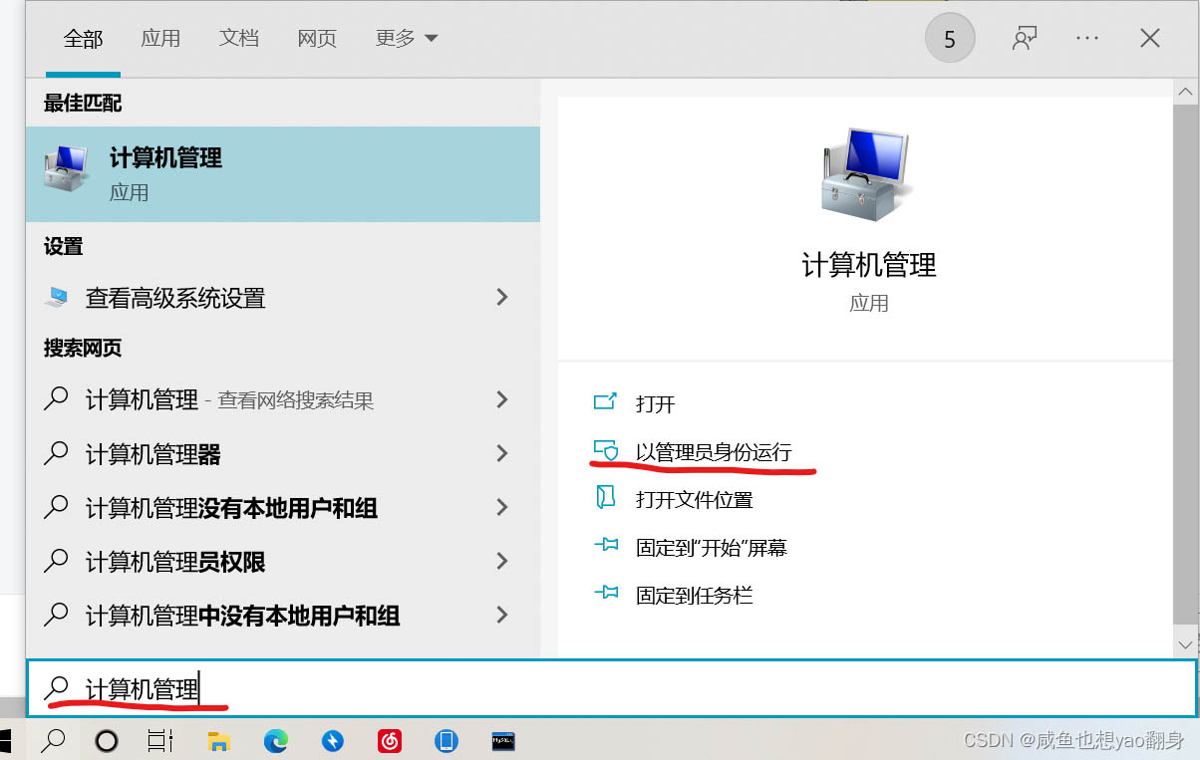Click the file location icon beside 打开文件位置
The image size is (1200, 760).
(x=605, y=498)
